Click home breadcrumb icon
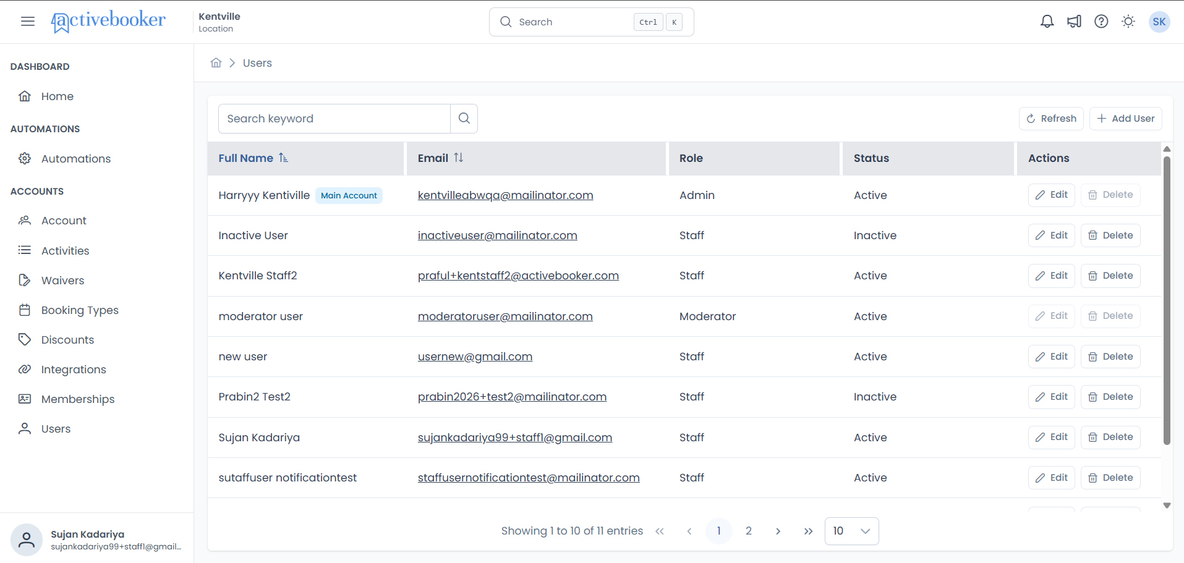Viewport: 1184px width, 563px height. tap(216, 63)
